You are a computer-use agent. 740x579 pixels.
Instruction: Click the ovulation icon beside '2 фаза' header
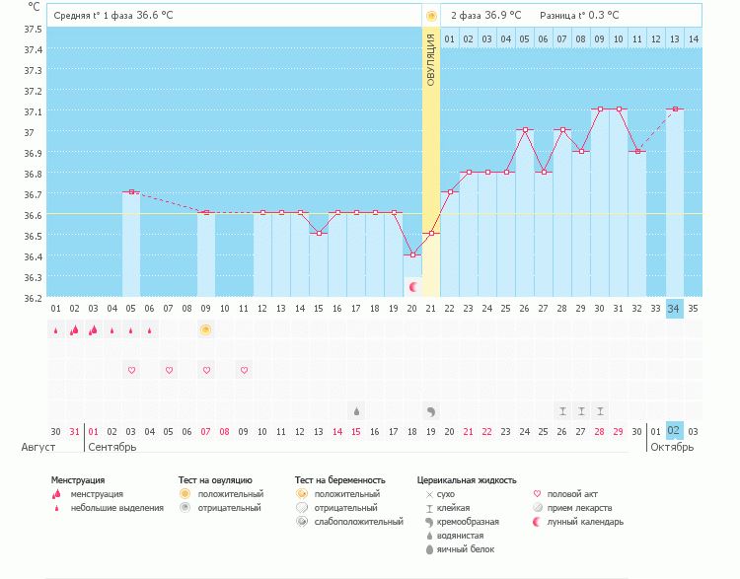[431, 16]
